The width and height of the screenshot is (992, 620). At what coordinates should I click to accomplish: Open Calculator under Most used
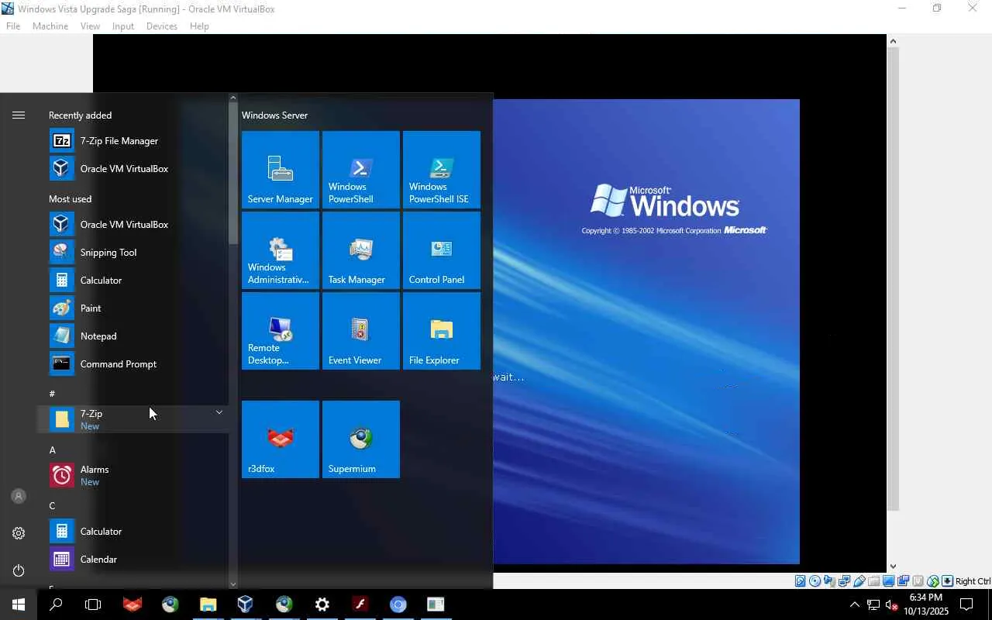pos(133,281)
